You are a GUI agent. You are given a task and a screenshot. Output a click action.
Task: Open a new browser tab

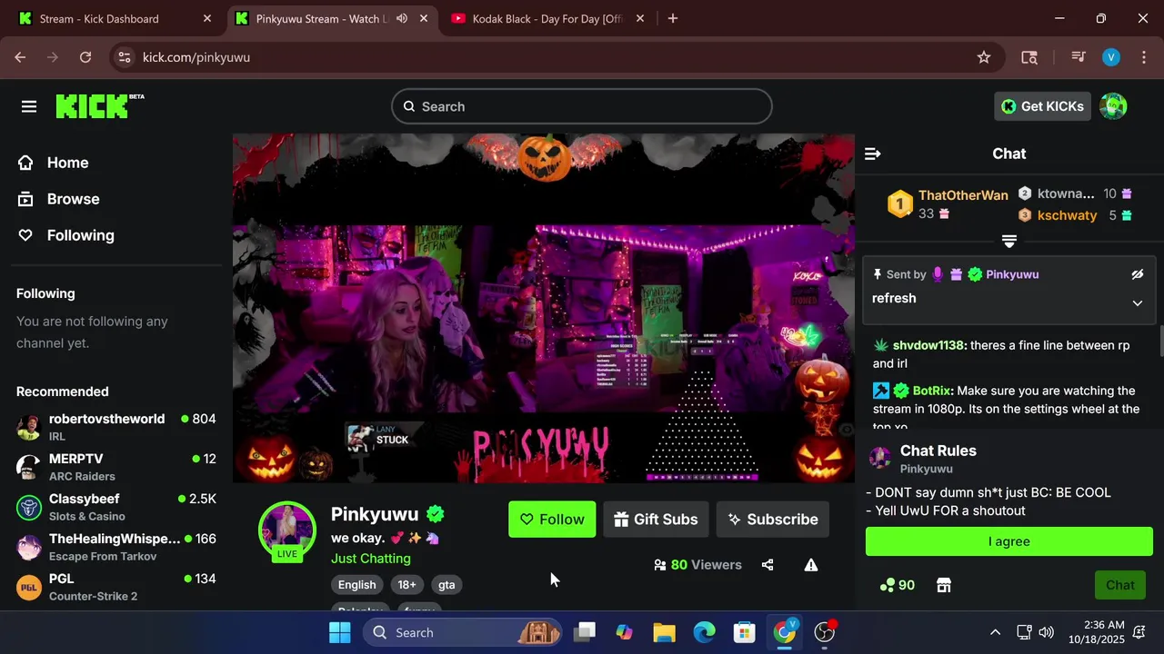(672, 18)
